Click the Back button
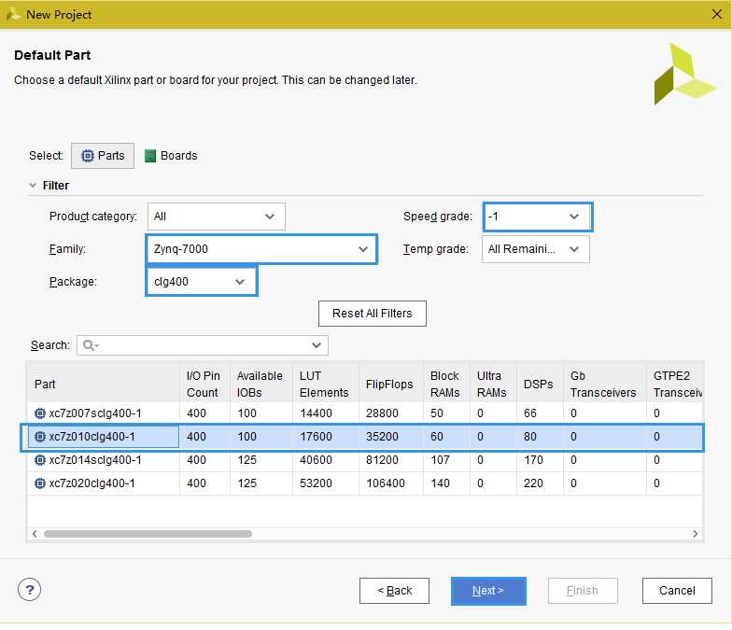This screenshot has height=630, width=732. coord(394,590)
